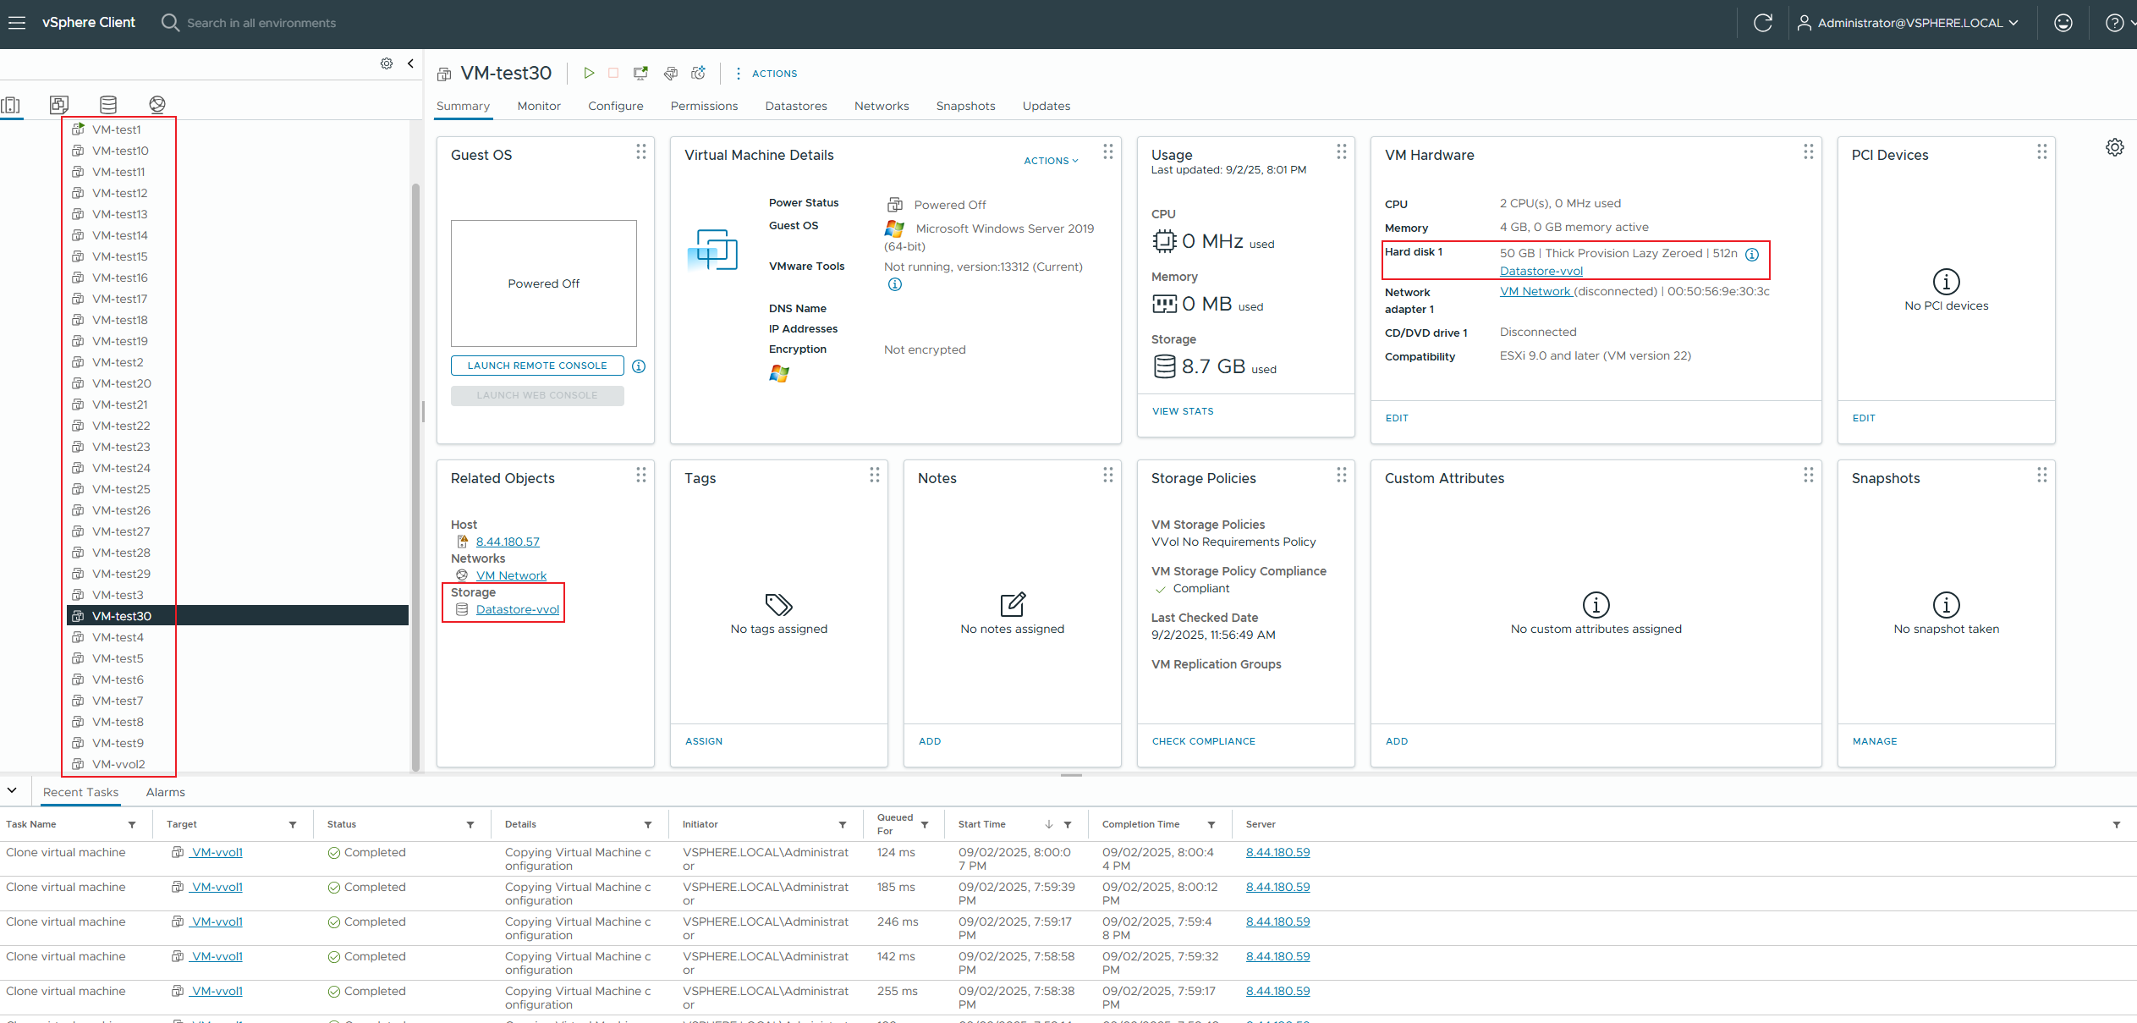
Task: Click the global search field
Action: click(261, 23)
